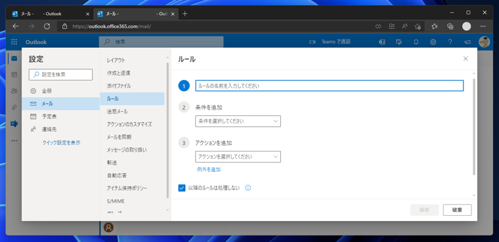Click the browser profile circle icon
This screenshot has width=499, height=242.
(x=466, y=26)
